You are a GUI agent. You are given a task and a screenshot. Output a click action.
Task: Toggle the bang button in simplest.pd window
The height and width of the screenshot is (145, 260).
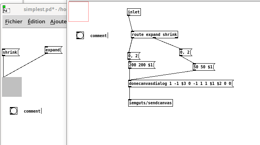[x=13, y=111]
